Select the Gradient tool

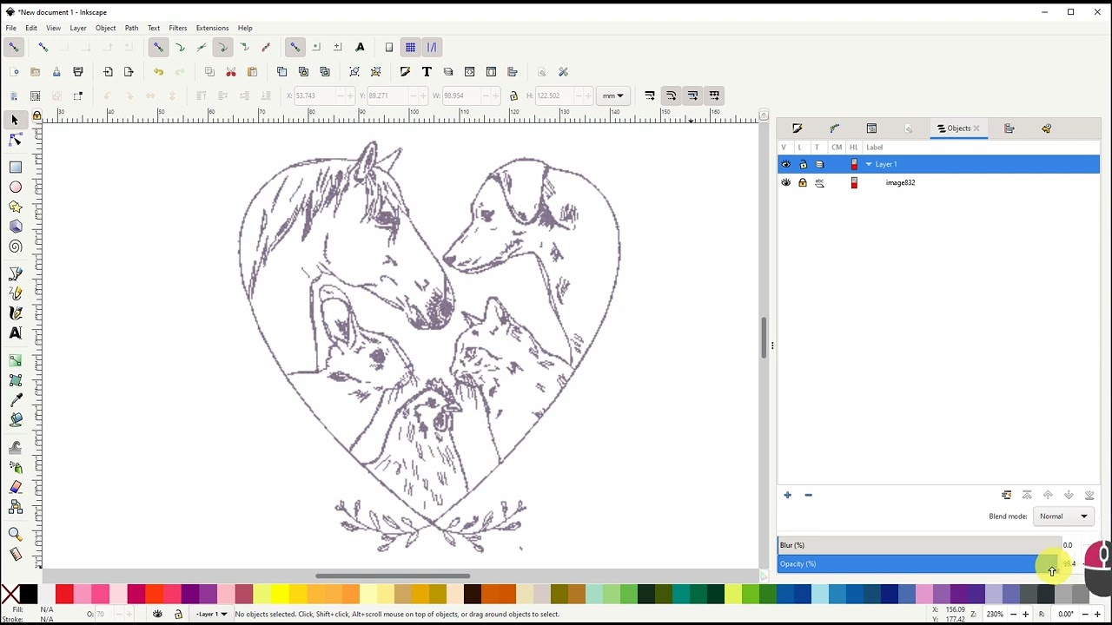pos(16,360)
